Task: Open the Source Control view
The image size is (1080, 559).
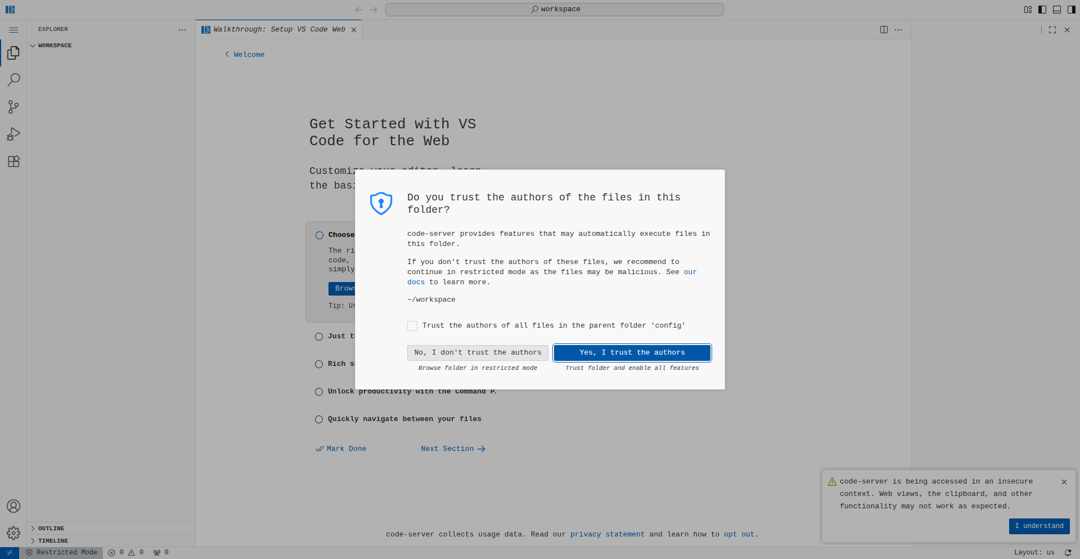Action: (x=13, y=107)
